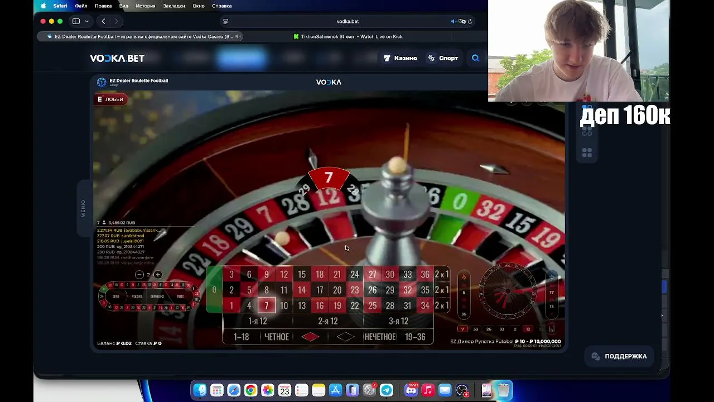Screen dimensions: 714x402
Task: Select the ZERO racetrack sector
Action: point(116,296)
